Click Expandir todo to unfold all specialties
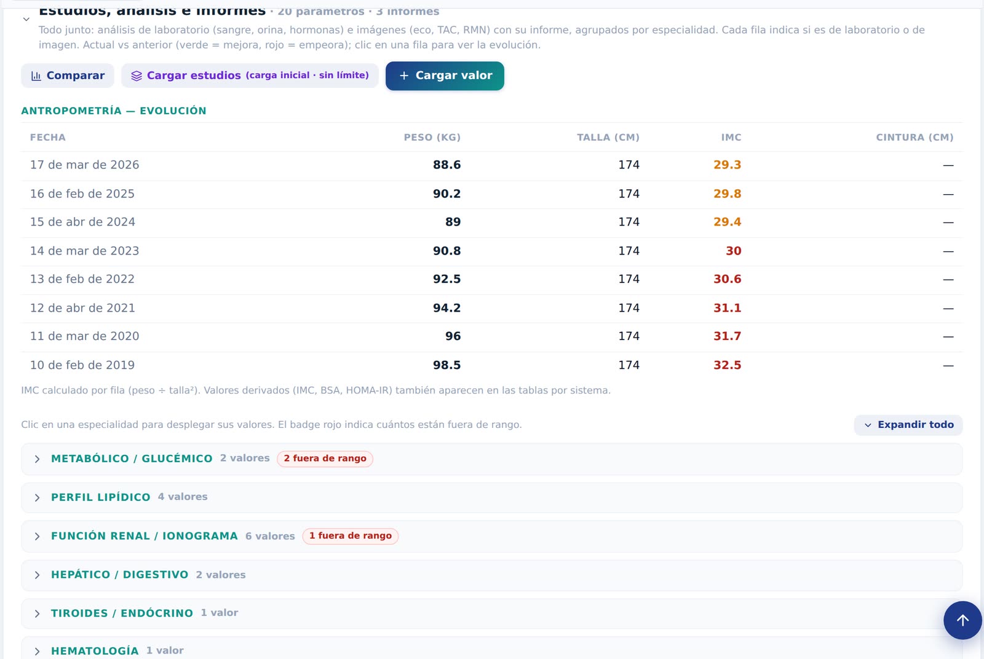Image resolution: width=984 pixels, height=659 pixels. click(908, 425)
